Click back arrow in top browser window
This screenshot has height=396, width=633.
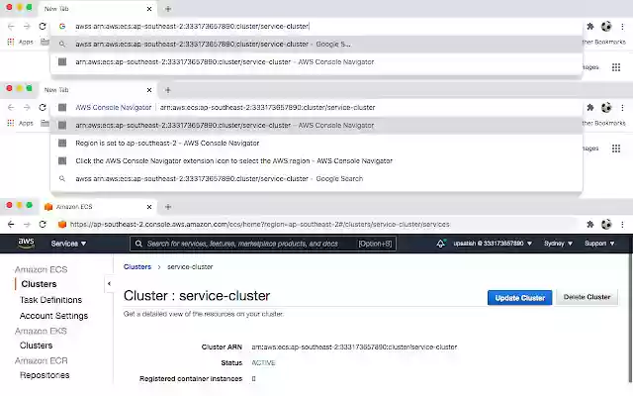(11, 27)
